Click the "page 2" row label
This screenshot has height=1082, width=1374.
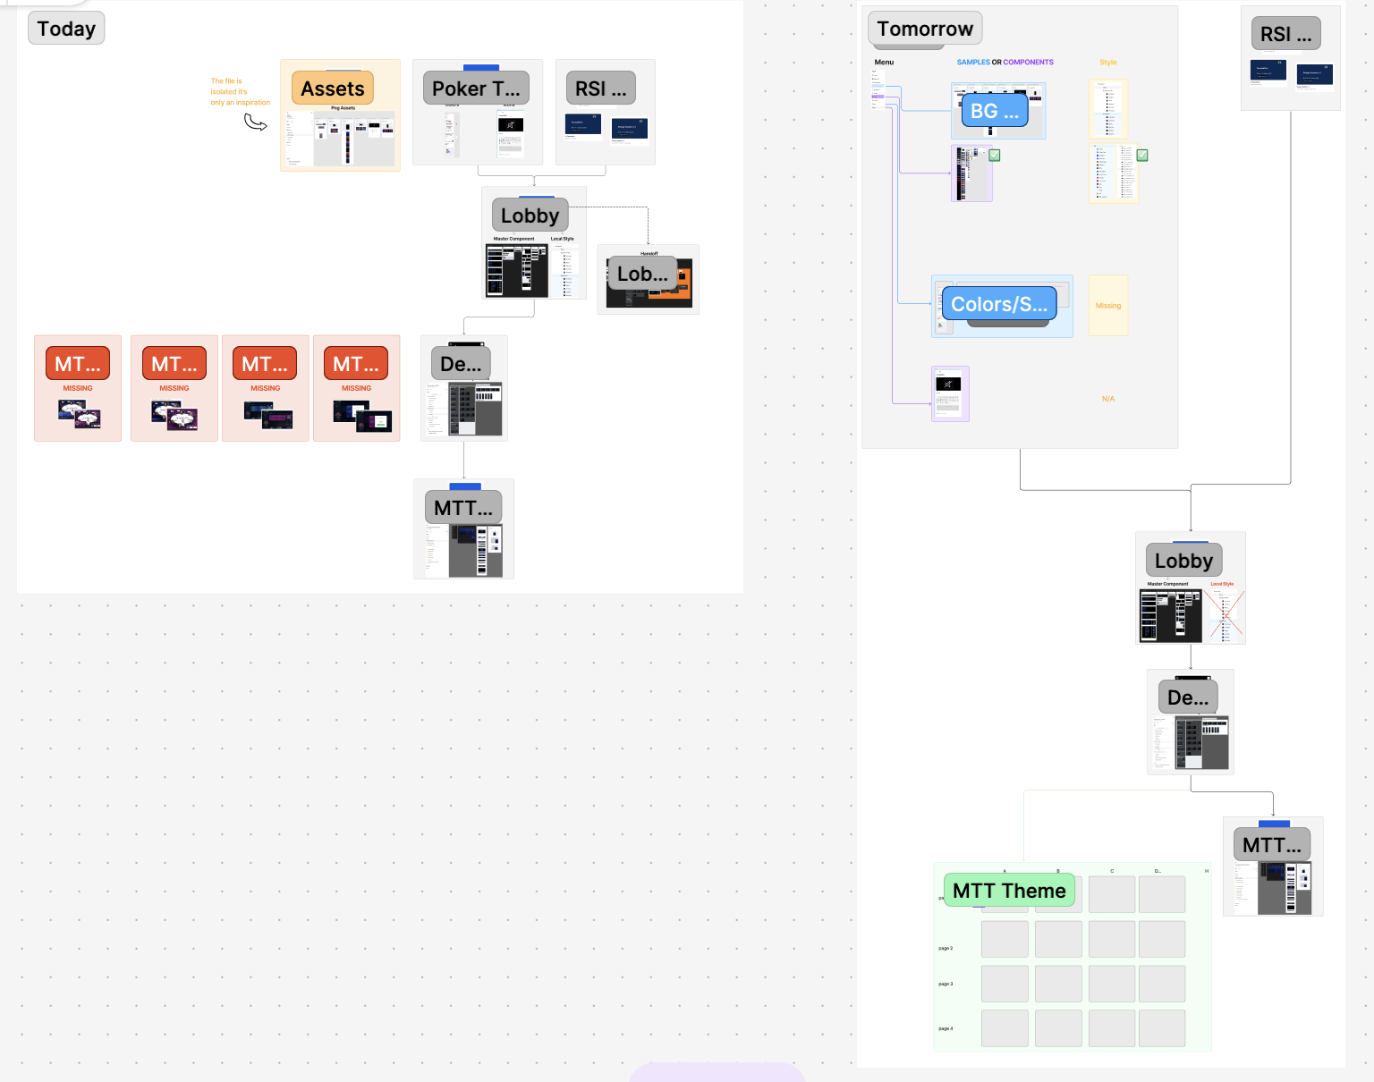(x=946, y=948)
